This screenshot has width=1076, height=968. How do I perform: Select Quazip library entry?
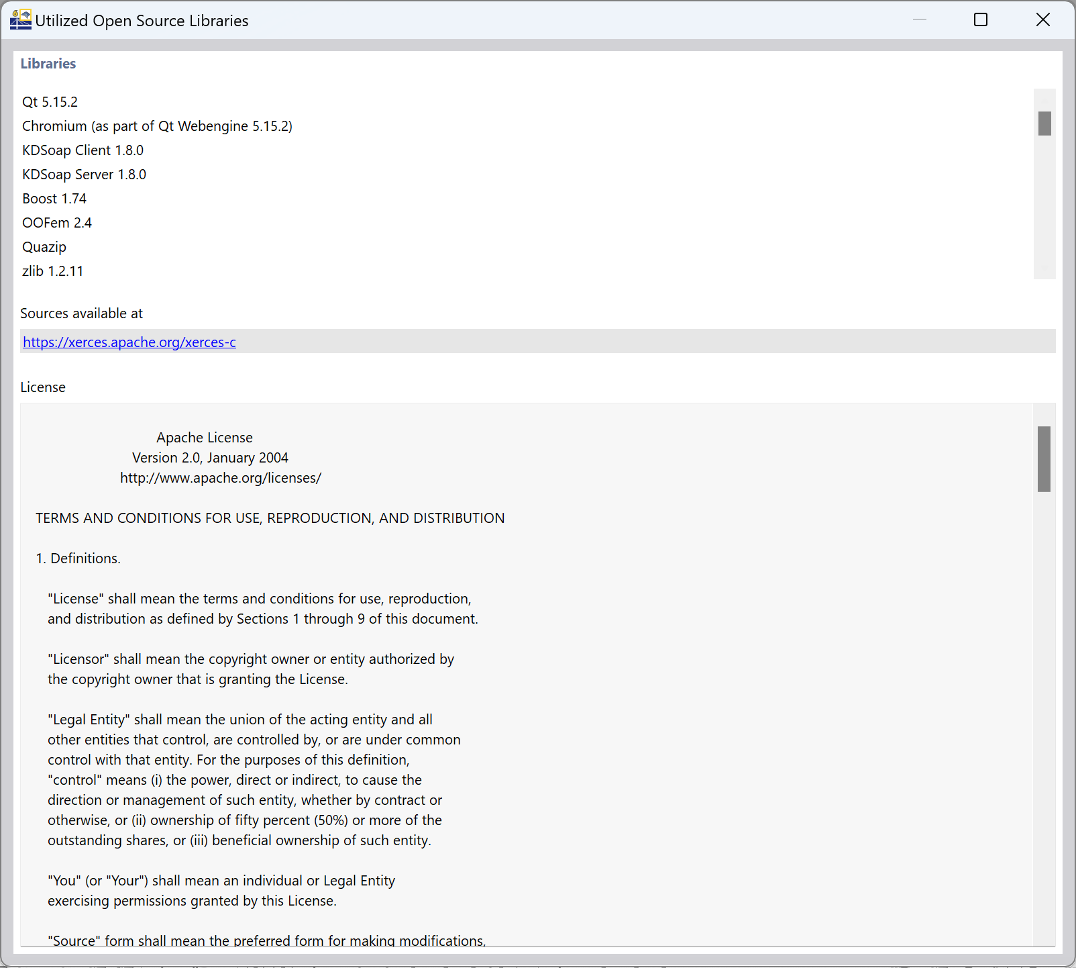click(x=44, y=247)
